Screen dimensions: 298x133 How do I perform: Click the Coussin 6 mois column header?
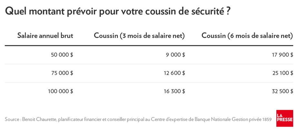(x=247, y=36)
